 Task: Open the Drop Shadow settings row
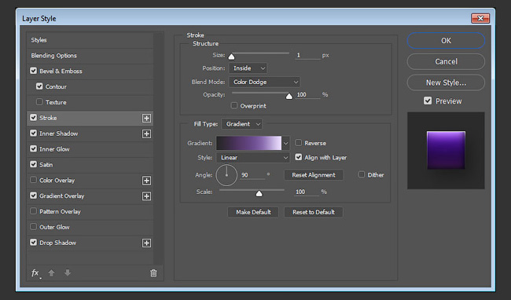coord(90,243)
